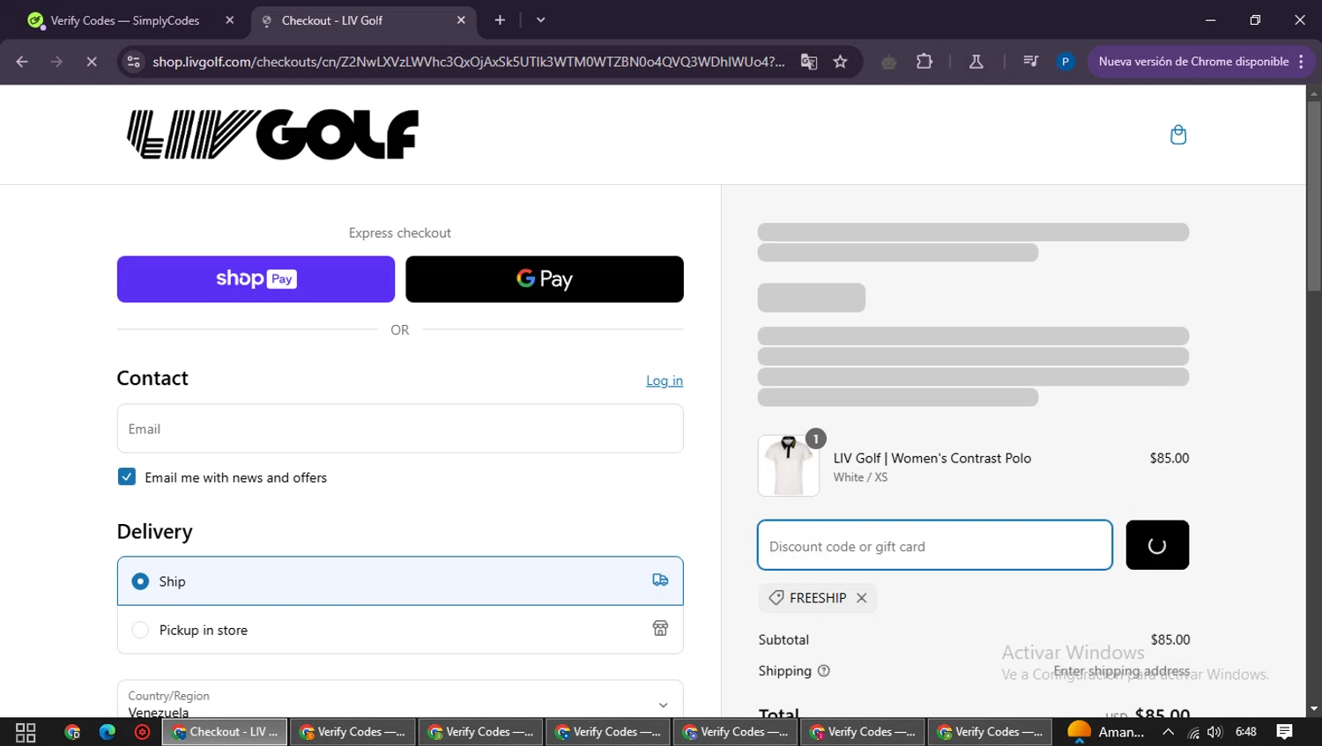Translate this page icon
The width and height of the screenshot is (1322, 746).
point(808,62)
